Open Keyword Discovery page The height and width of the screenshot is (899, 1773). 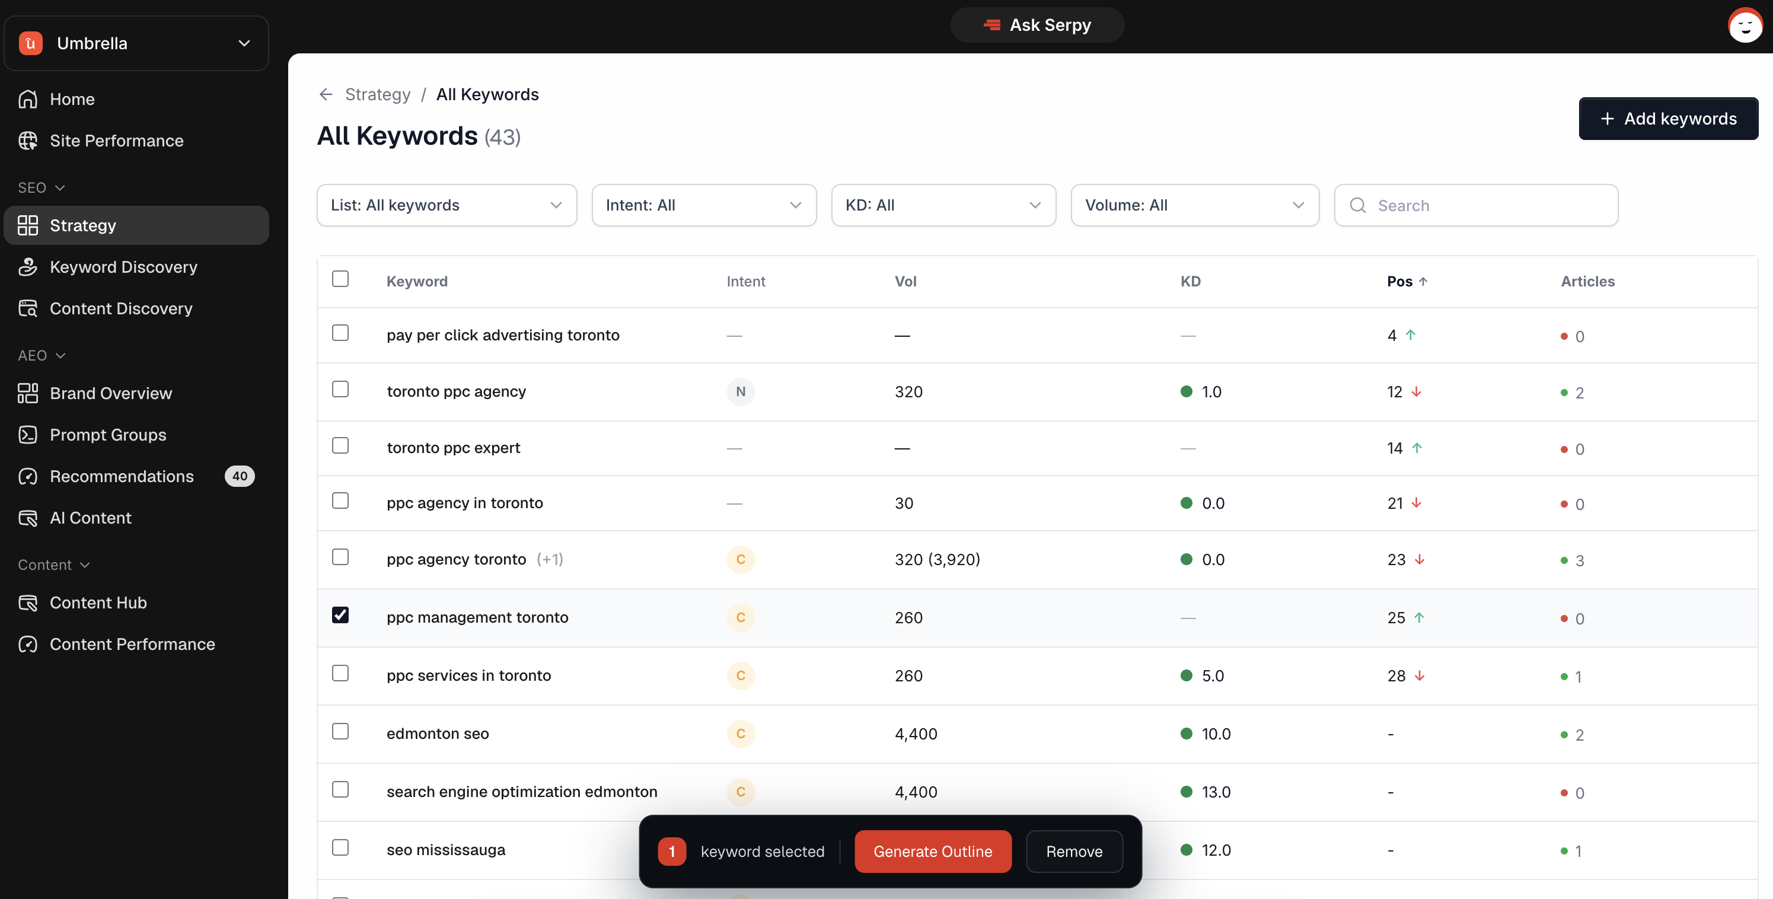(136, 266)
